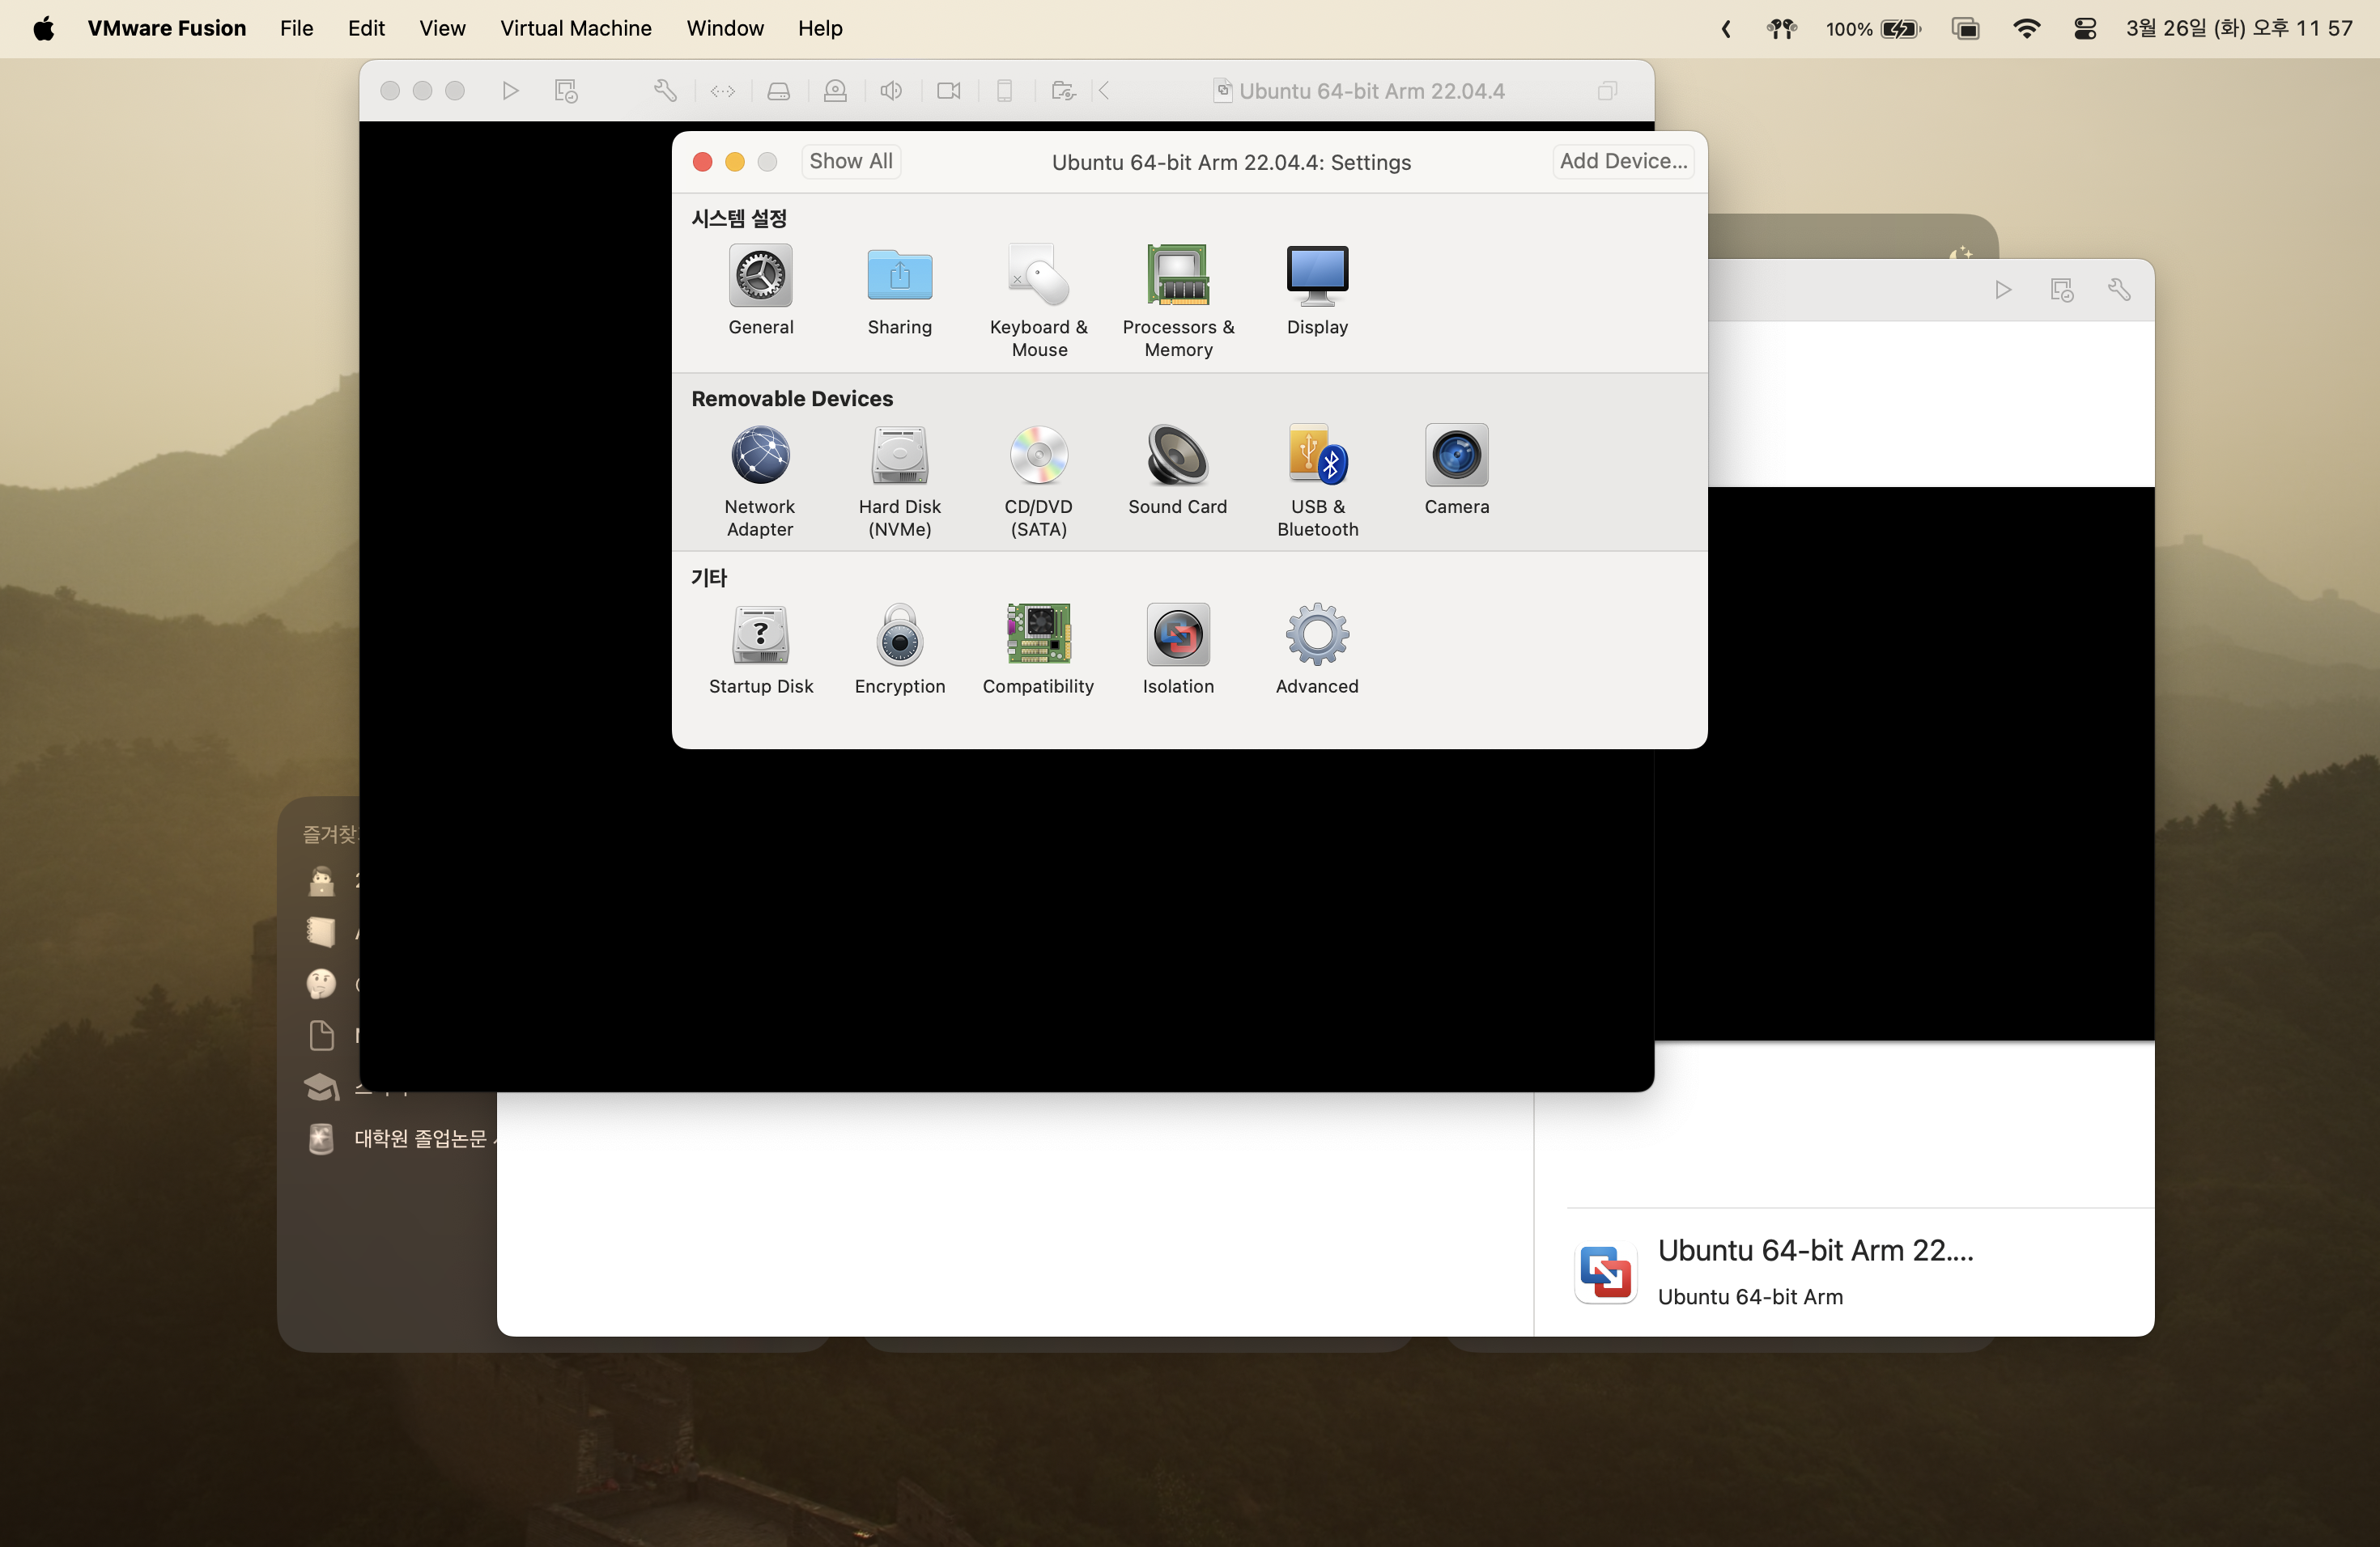Open USB & Bluetooth settings
The height and width of the screenshot is (1547, 2380).
coord(1317,481)
